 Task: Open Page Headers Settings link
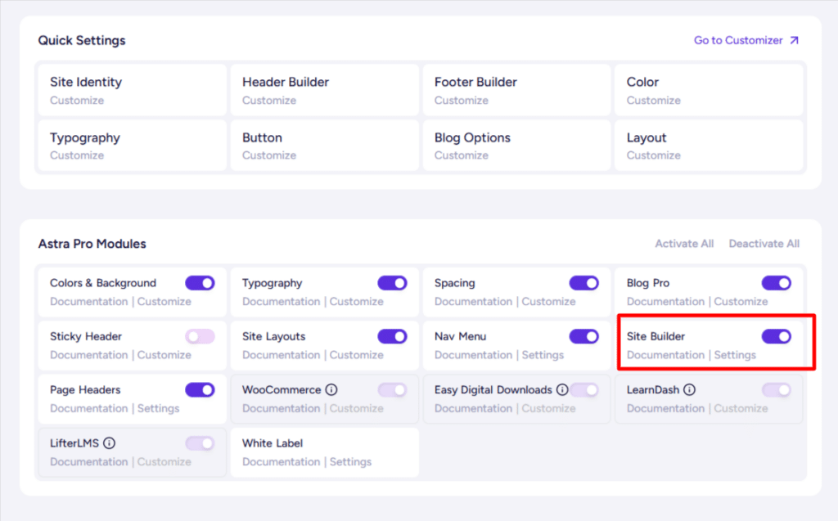click(158, 408)
